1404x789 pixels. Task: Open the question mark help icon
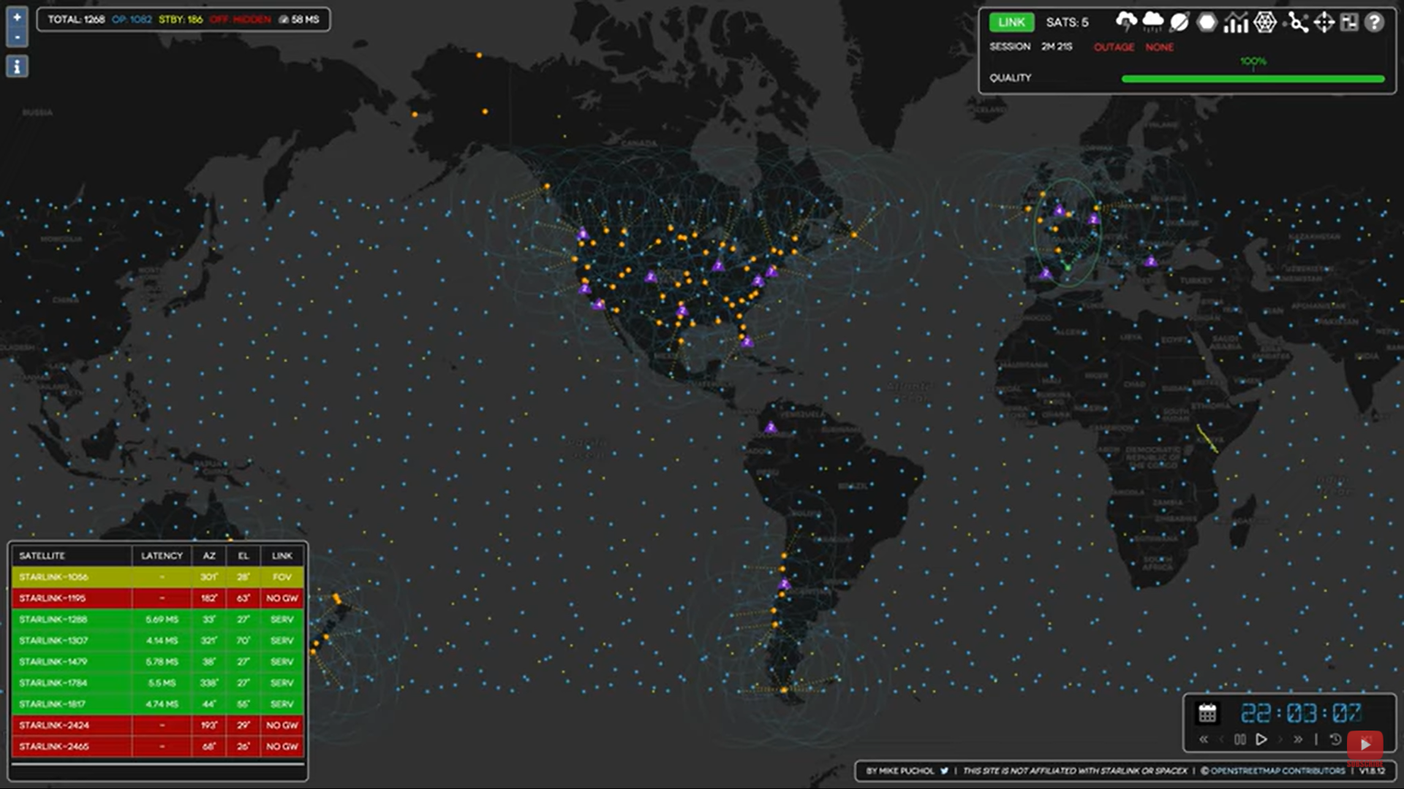[1375, 22]
